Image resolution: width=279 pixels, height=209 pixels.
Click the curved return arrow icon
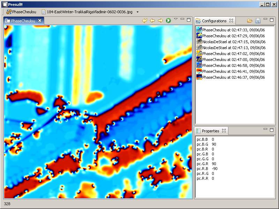coord(144,21)
